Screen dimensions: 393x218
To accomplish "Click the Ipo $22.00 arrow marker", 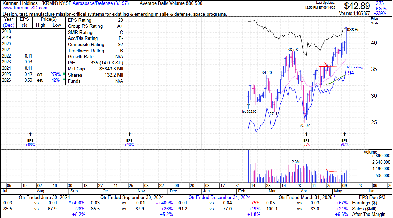I will tap(248, 106).
